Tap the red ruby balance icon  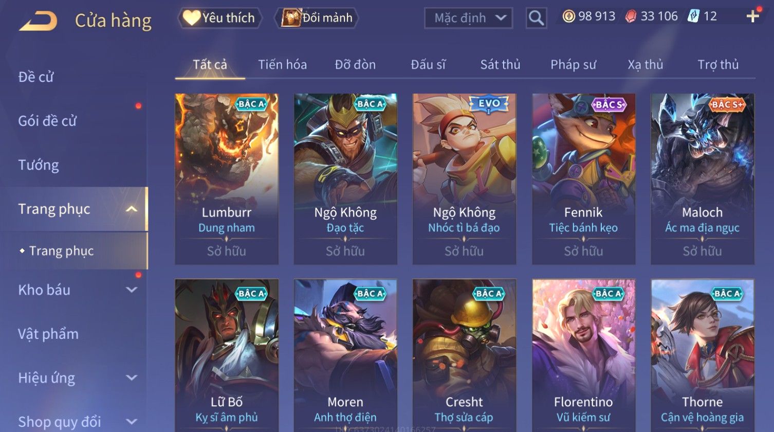pos(631,16)
